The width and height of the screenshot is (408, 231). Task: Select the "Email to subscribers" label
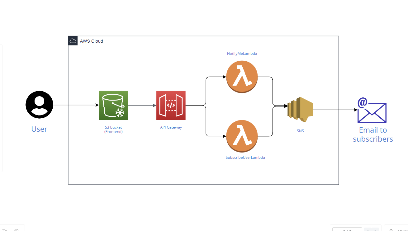[373, 134]
